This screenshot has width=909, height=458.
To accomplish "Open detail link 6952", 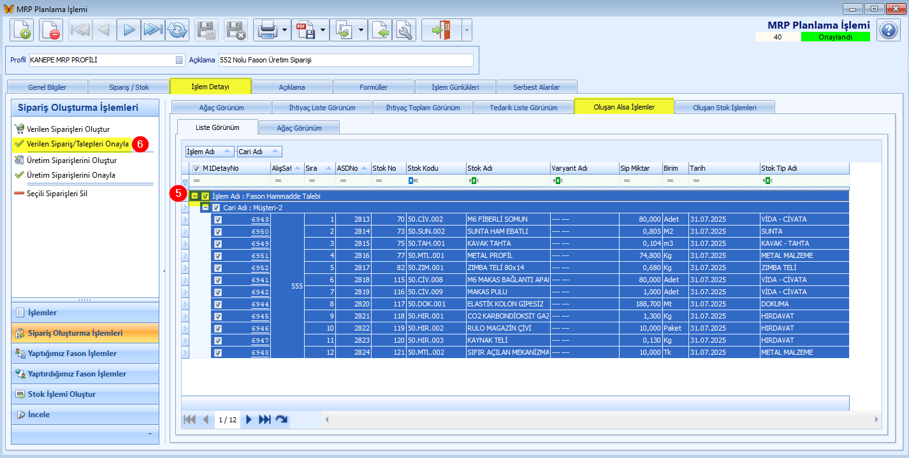I will click(259, 268).
